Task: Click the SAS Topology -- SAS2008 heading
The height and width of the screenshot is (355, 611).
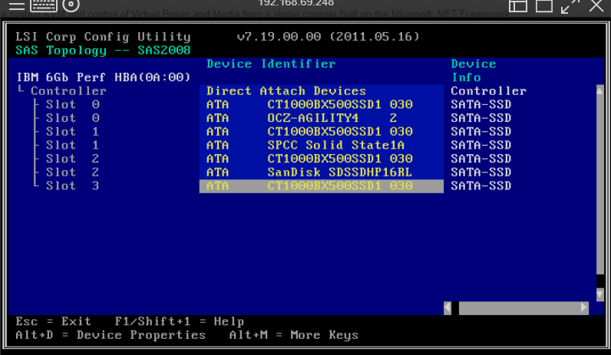Action: [103, 50]
